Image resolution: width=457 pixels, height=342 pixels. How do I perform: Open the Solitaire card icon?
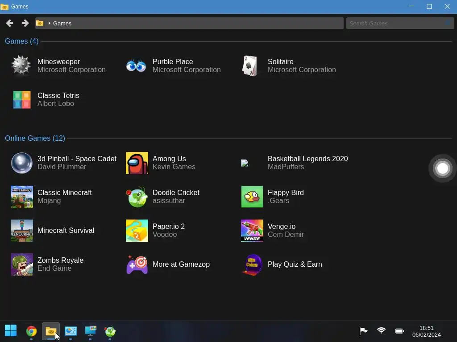point(250,66)
